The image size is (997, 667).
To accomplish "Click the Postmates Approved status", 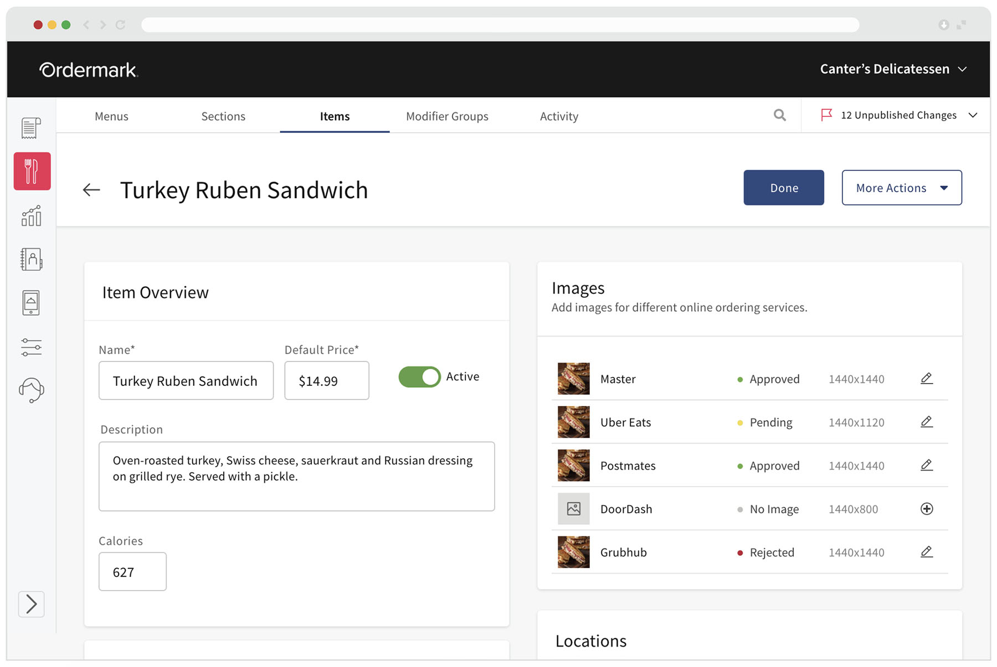I will pyautogui.click(x=769, y=466).
